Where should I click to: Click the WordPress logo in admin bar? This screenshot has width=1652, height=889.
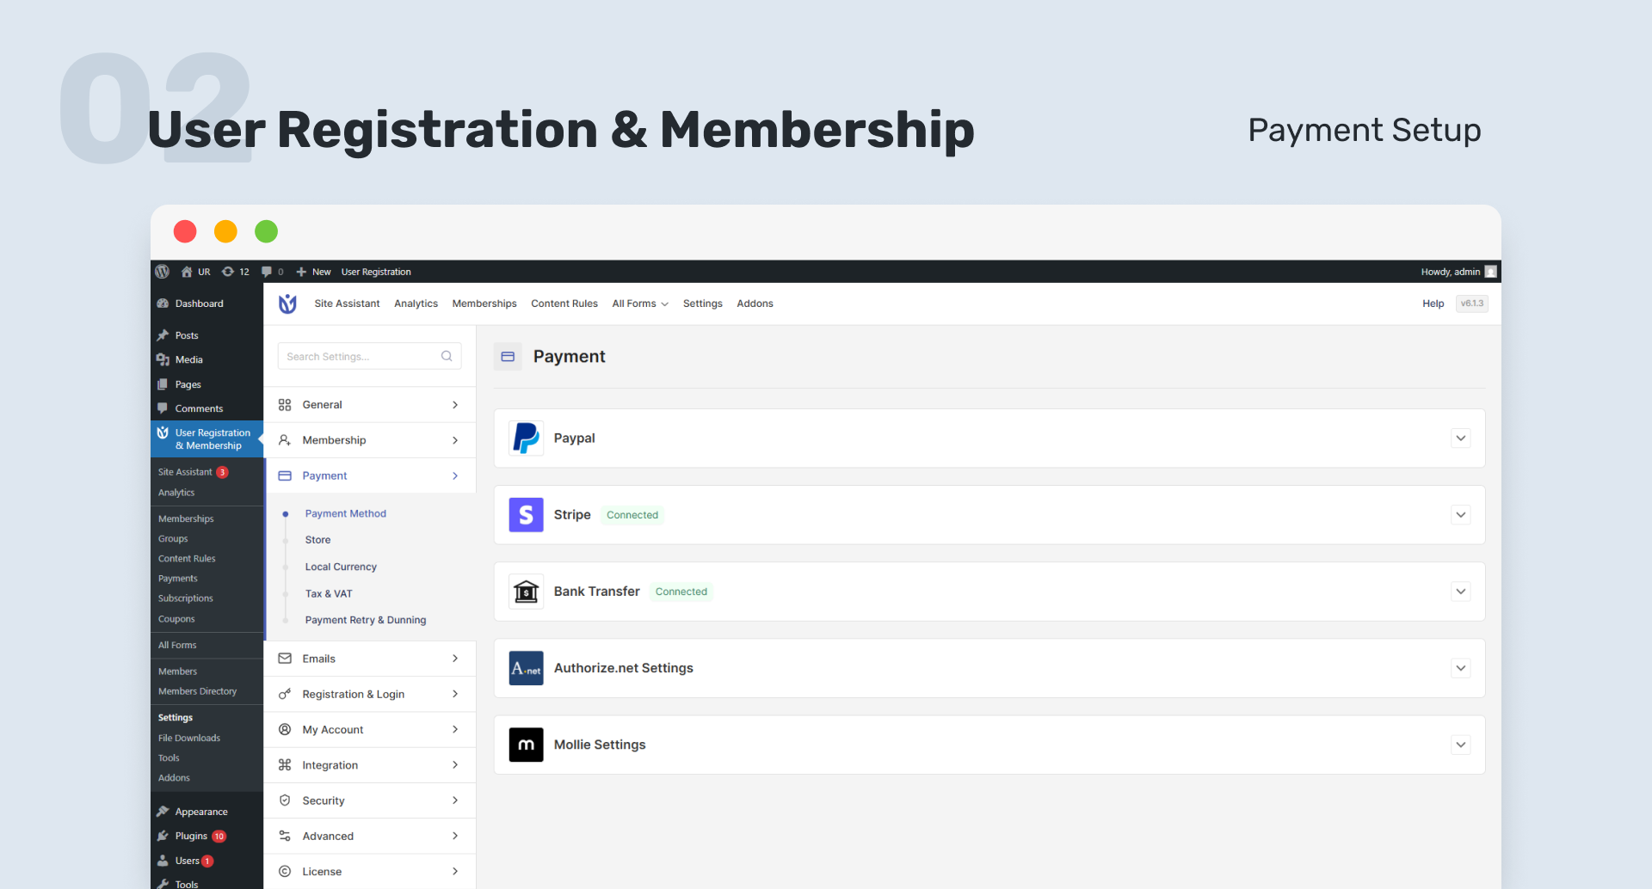pos(162,272)
